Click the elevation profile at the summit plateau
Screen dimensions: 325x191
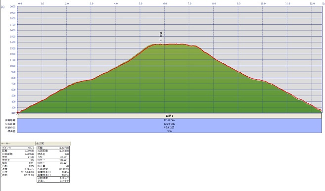(x=170, y=44)
